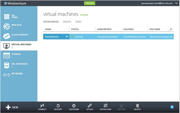Select the Cloud Services gear-cloud icon
Screen dimensions: 180x113
7,36
